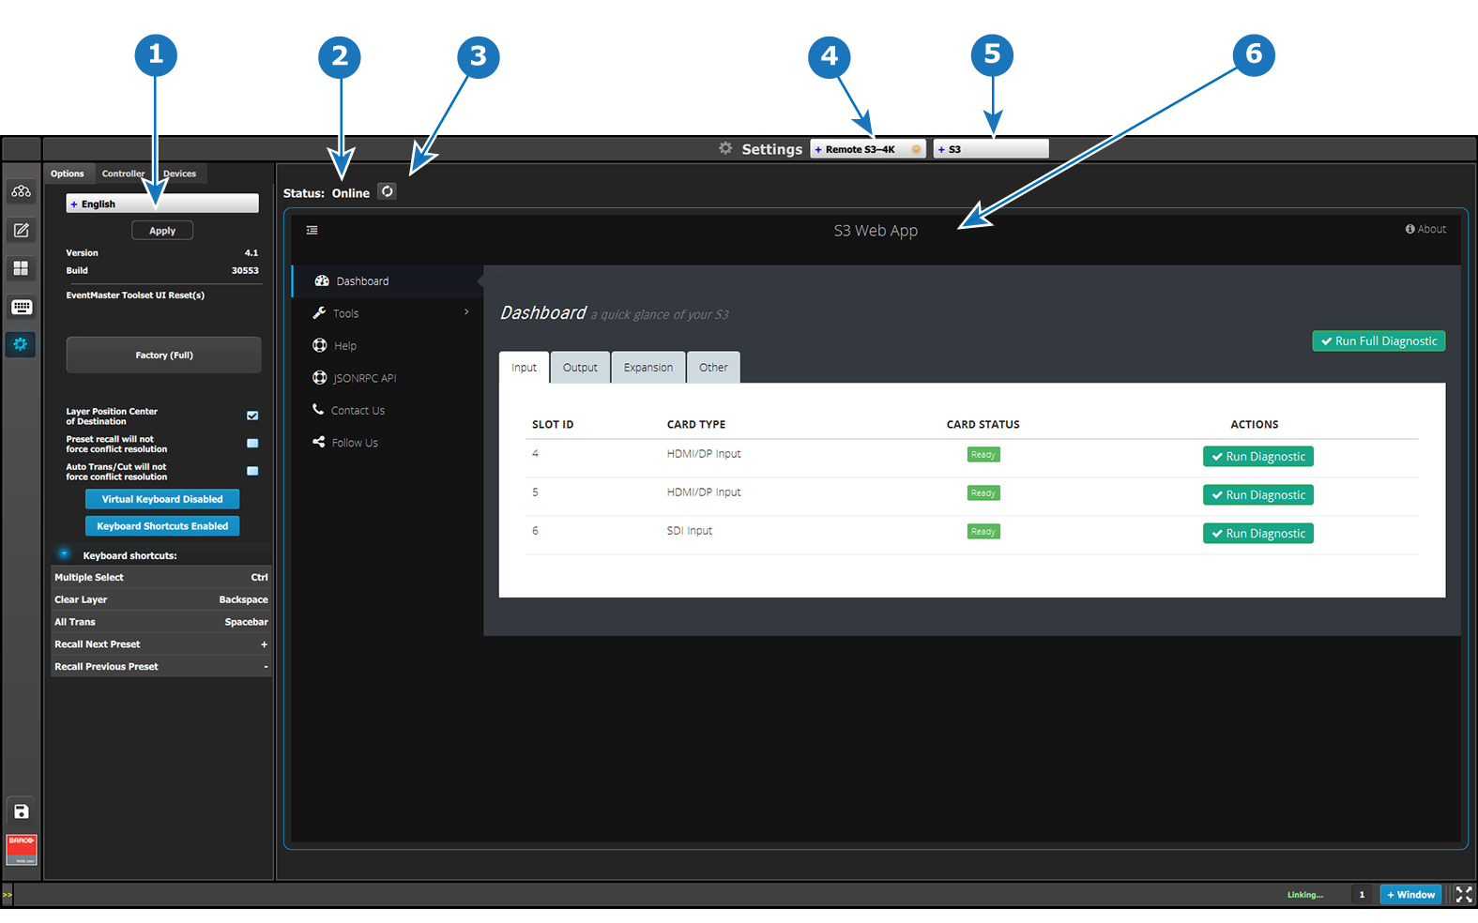Viewport: 1478px width, 923px height.
Task: Click the Follow Us share icon
Action: point(319,442)
